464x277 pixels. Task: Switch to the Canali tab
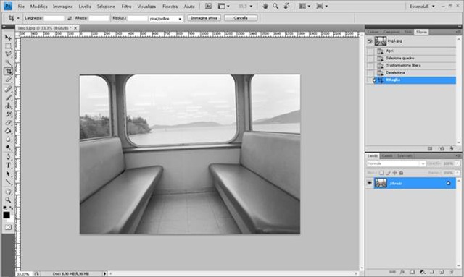click(x=387, y=156)
